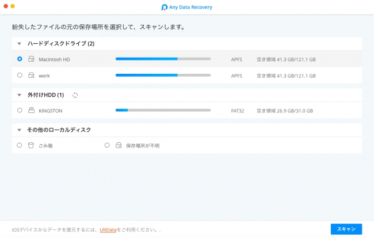This screenshot has height=238, width=374.
Task: Click the trash bin ごみ箱 icon
Action: 32,146
